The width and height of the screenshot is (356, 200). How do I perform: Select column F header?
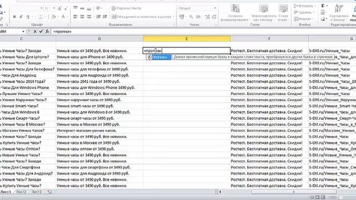(269, 39)
